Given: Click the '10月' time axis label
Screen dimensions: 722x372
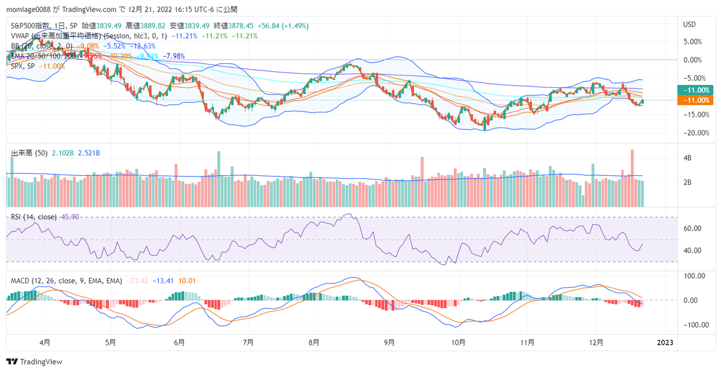Looking at the screenshot, I should [458, 342].
